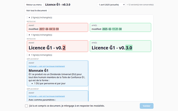The width and height of the screenshot is (178, 111).
Task: Click the 'Retour au menu' button
Action: [x=34, y=5]
